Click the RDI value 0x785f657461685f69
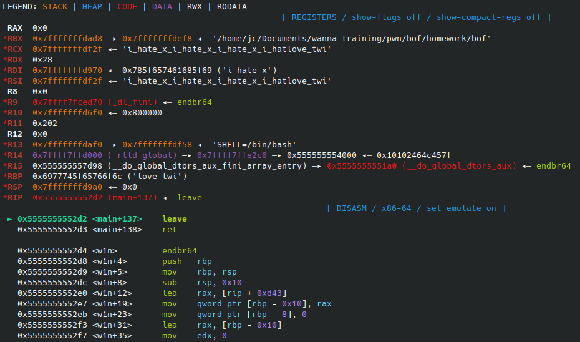The image size is (580, 342). pos(167,71)
